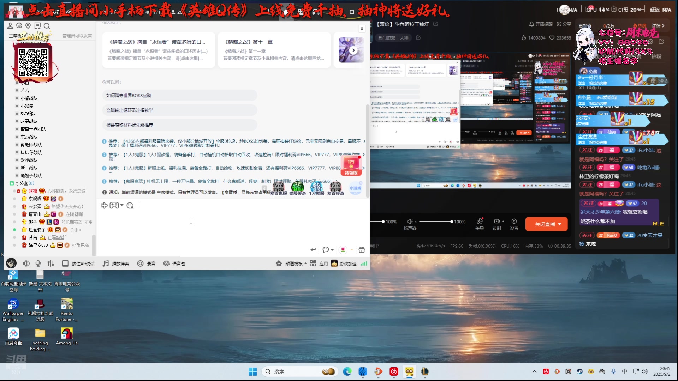The width and height of the screenshot is (678, 381).
Task: Adjust the speaker volume slider
Action: (435, 222)
